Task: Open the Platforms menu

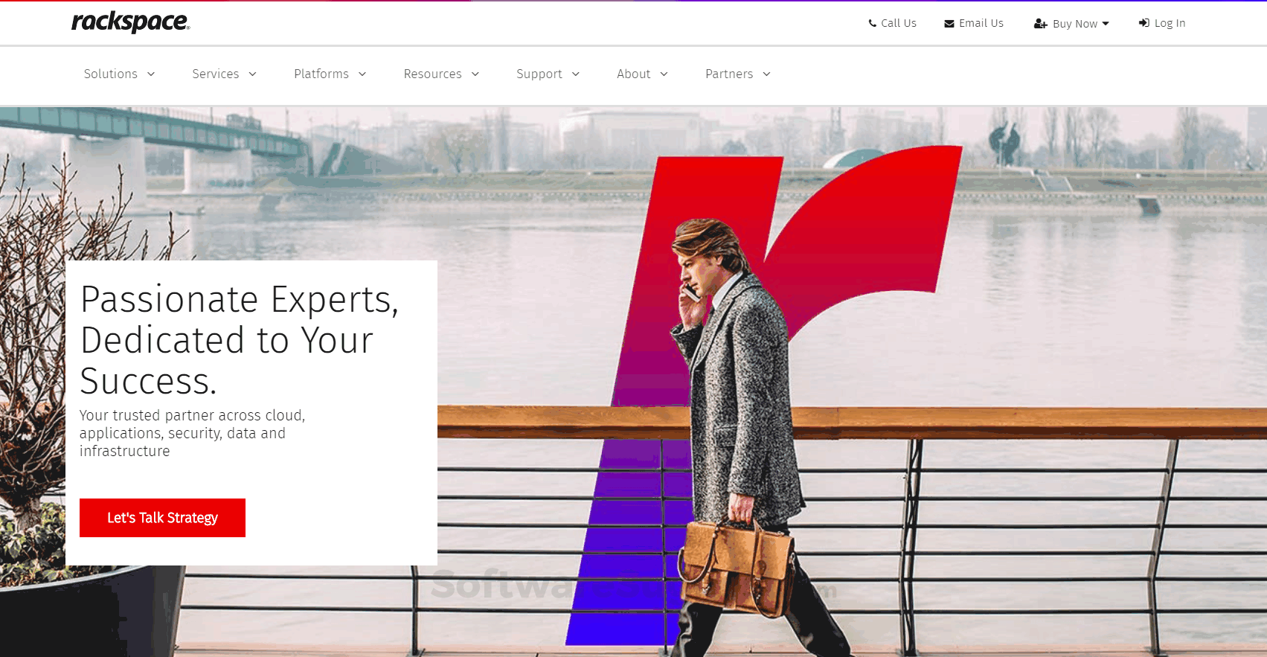Action: [x=321, y=74]
